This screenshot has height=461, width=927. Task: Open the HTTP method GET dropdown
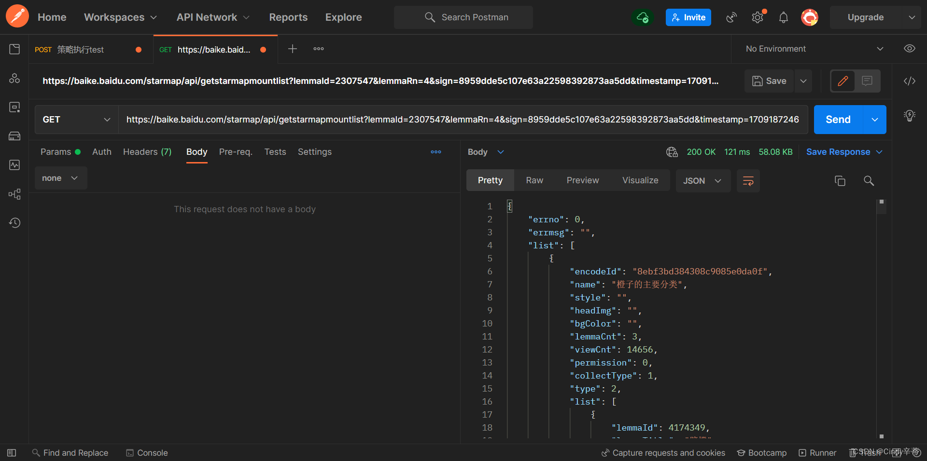click(x=77, y=120)
